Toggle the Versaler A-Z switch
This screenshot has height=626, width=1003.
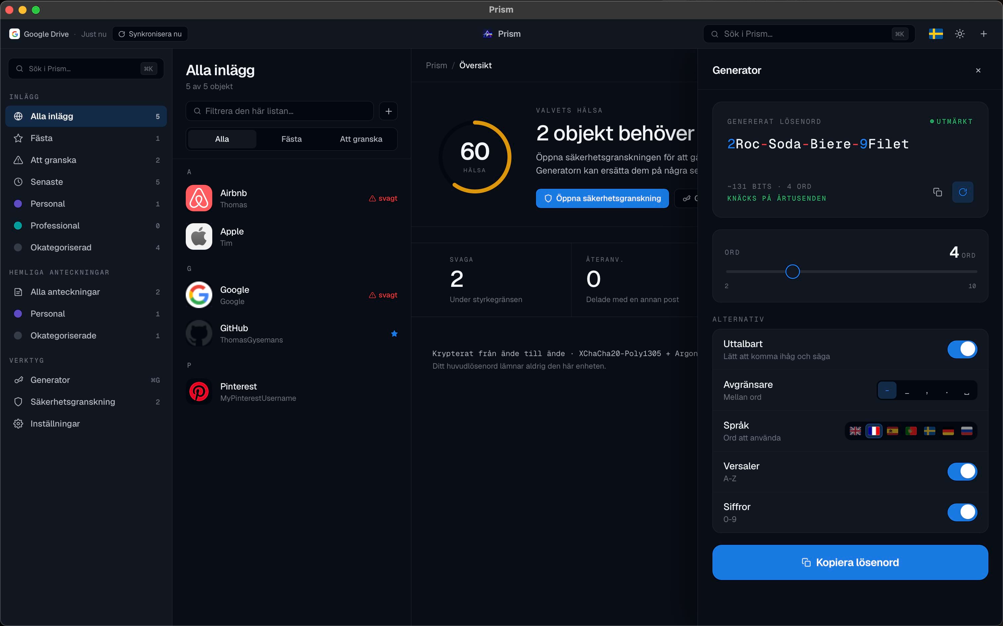962,472
